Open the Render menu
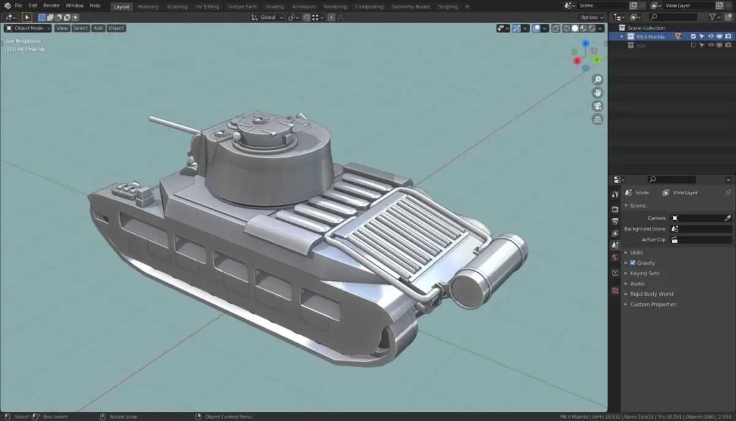 (52, 6)
